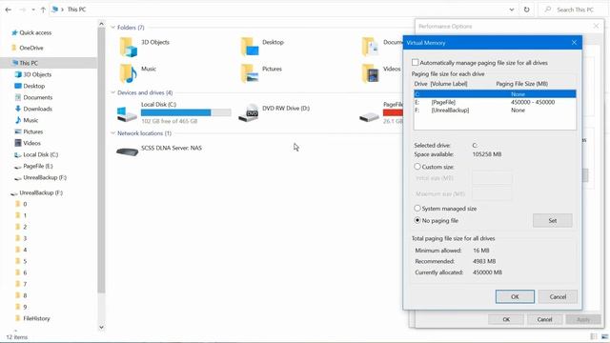The image size is (610, 343).
Task: Enable automatically manage paging file size
Action: pyautogui.click(x=416, y=63)
